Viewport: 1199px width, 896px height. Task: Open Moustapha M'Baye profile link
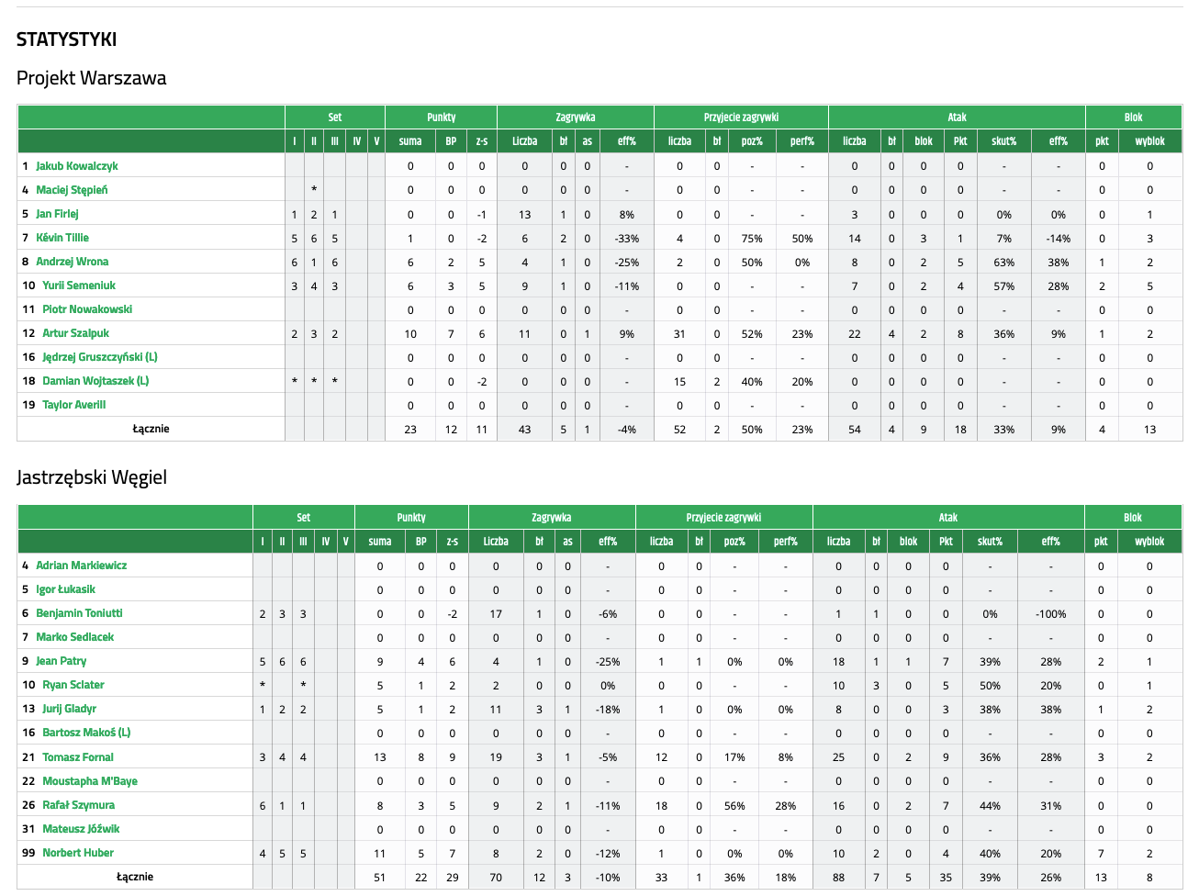[90, 781]
